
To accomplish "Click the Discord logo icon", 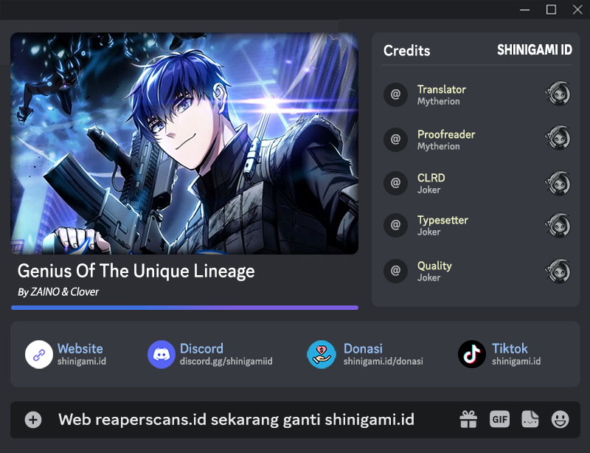I will tap(162, 354).
